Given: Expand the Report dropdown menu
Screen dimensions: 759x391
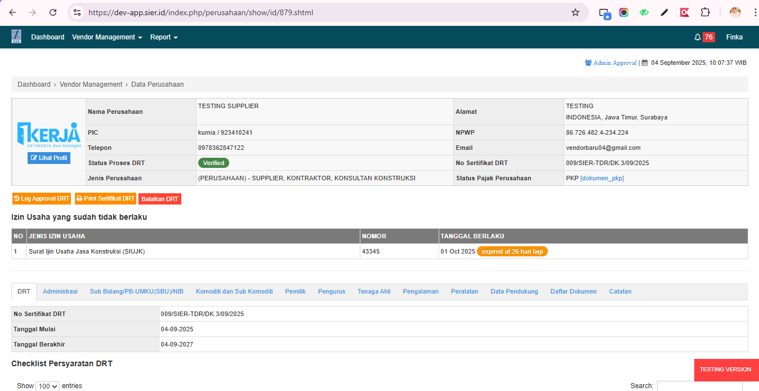Looking at the screenshot, I should click(x=164, y=37).
